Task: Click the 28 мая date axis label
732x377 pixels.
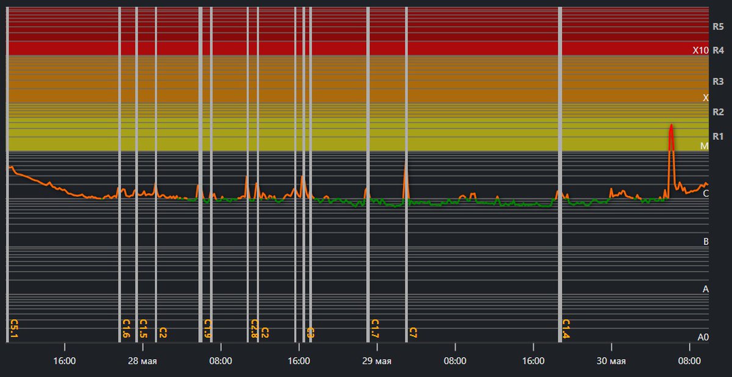Action: click(x=143, y=361)
